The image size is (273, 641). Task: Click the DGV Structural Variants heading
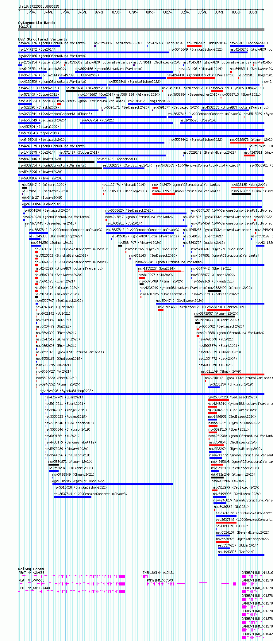[43, 39]
